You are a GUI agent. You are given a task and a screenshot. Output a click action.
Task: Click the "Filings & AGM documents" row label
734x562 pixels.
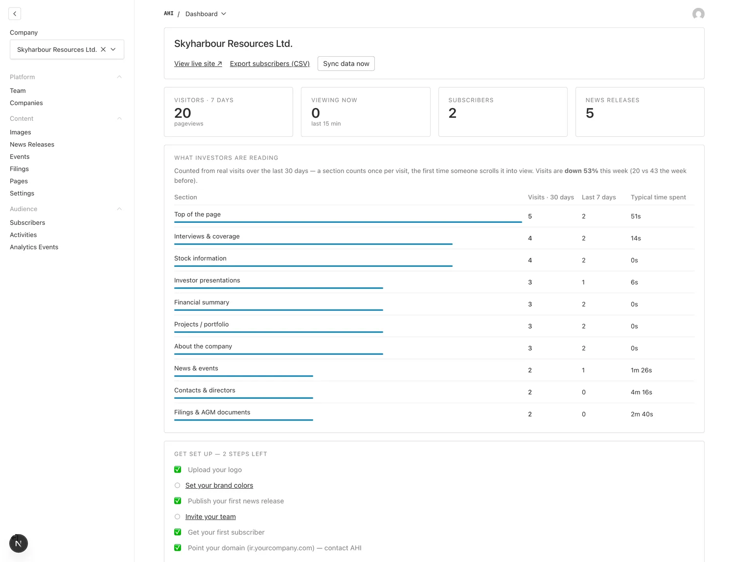point(212,412)
